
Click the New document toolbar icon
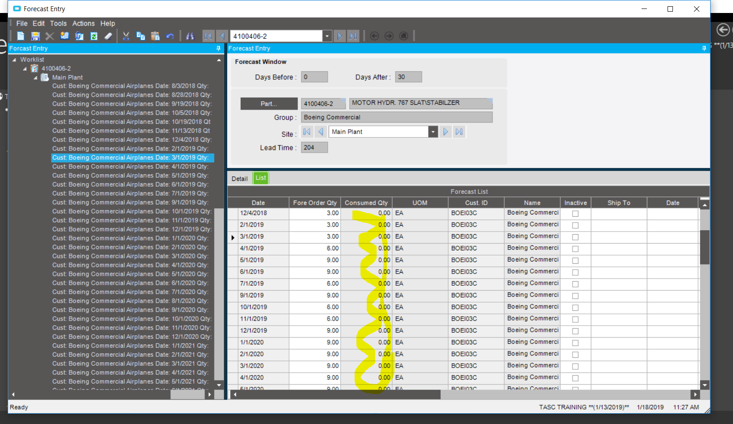pyautogui.click(x=21, y=36)
